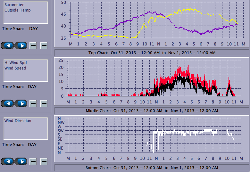Click minus button for wind direction chart
The image size is (250, 172).
44,161
